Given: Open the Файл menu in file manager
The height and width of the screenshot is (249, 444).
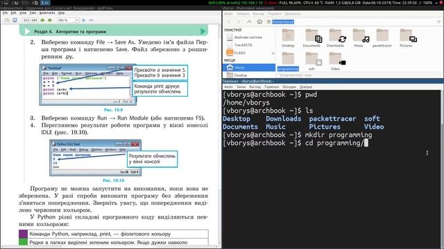Looking at the screenshot, I should 228,14.
